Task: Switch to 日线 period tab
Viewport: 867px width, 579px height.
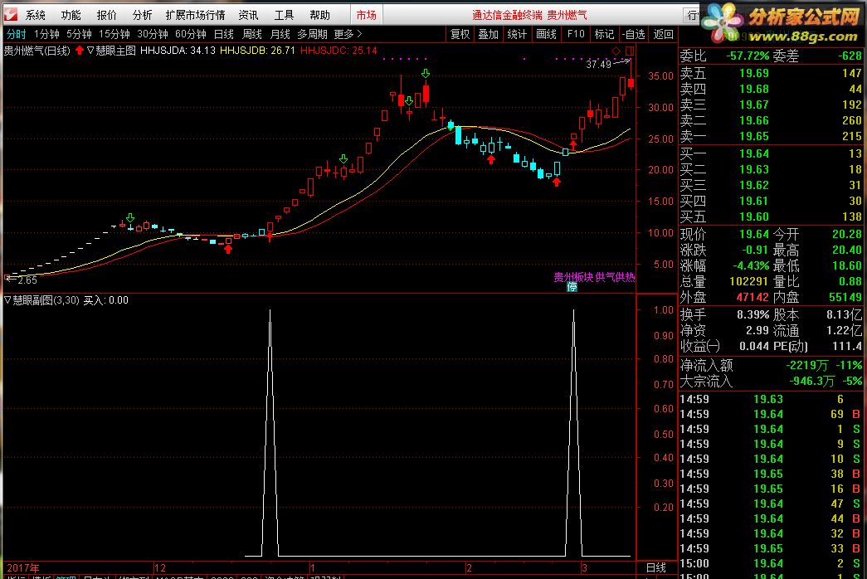Action: pos(224,34)
